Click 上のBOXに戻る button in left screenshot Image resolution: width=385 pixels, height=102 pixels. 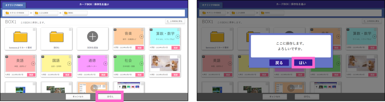(x=175, y=21)
